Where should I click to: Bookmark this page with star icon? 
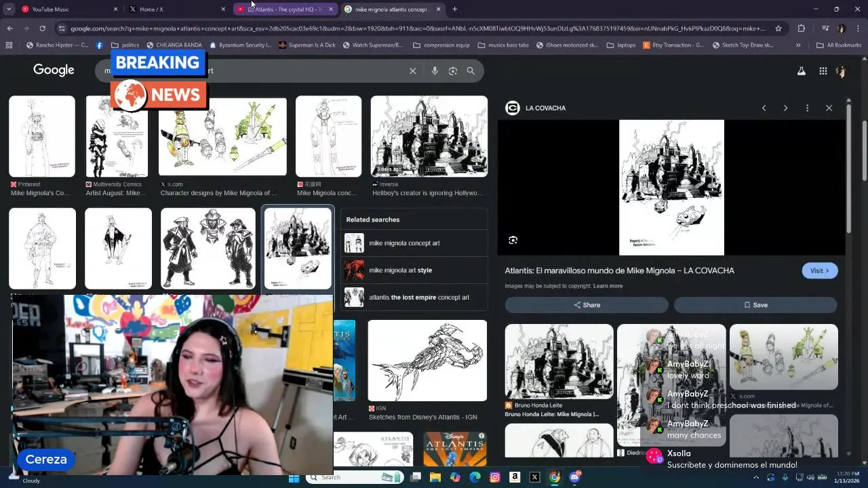[x=778, y=28]
